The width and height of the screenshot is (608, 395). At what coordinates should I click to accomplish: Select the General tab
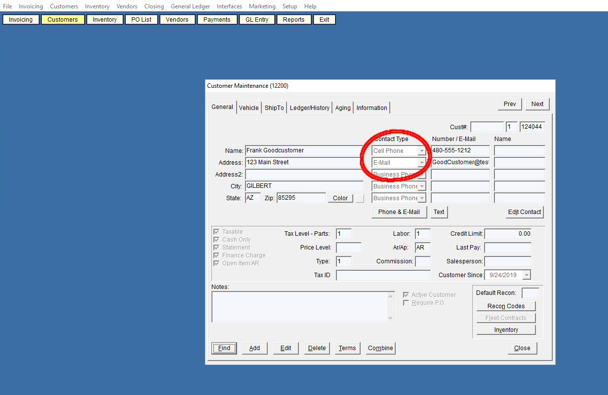[222, 107]
